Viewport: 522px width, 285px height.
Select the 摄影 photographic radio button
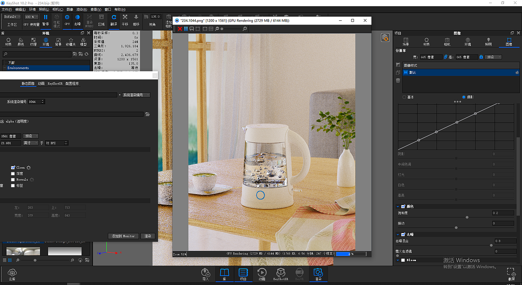464,97
